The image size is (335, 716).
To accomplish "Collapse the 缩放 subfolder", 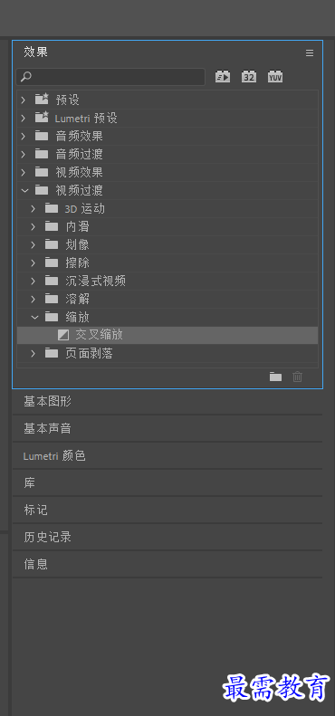I will click(x=34, y=317).
